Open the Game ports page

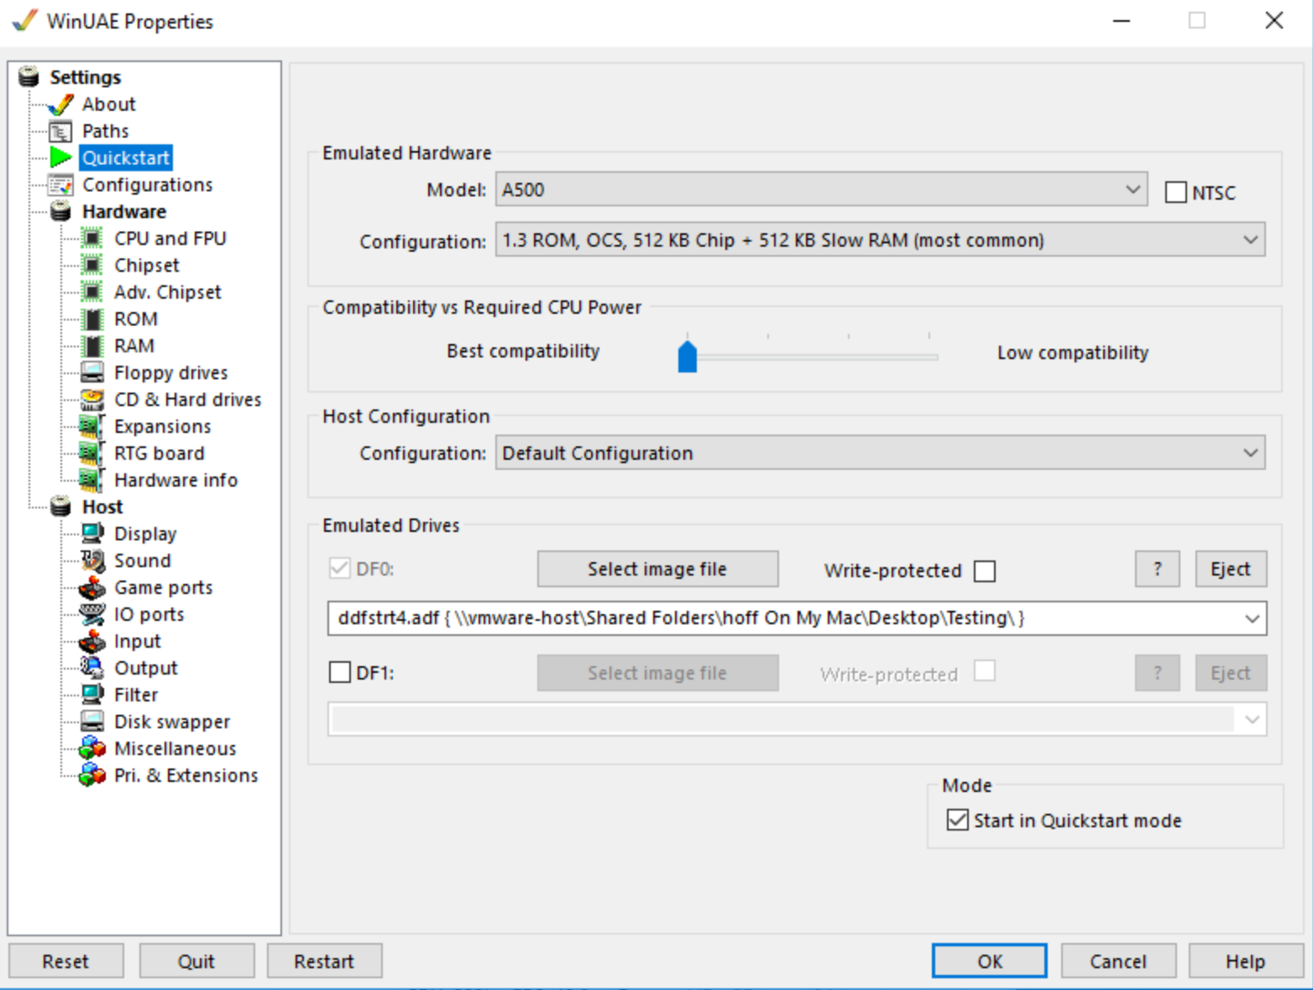click(x=164, y=587)
